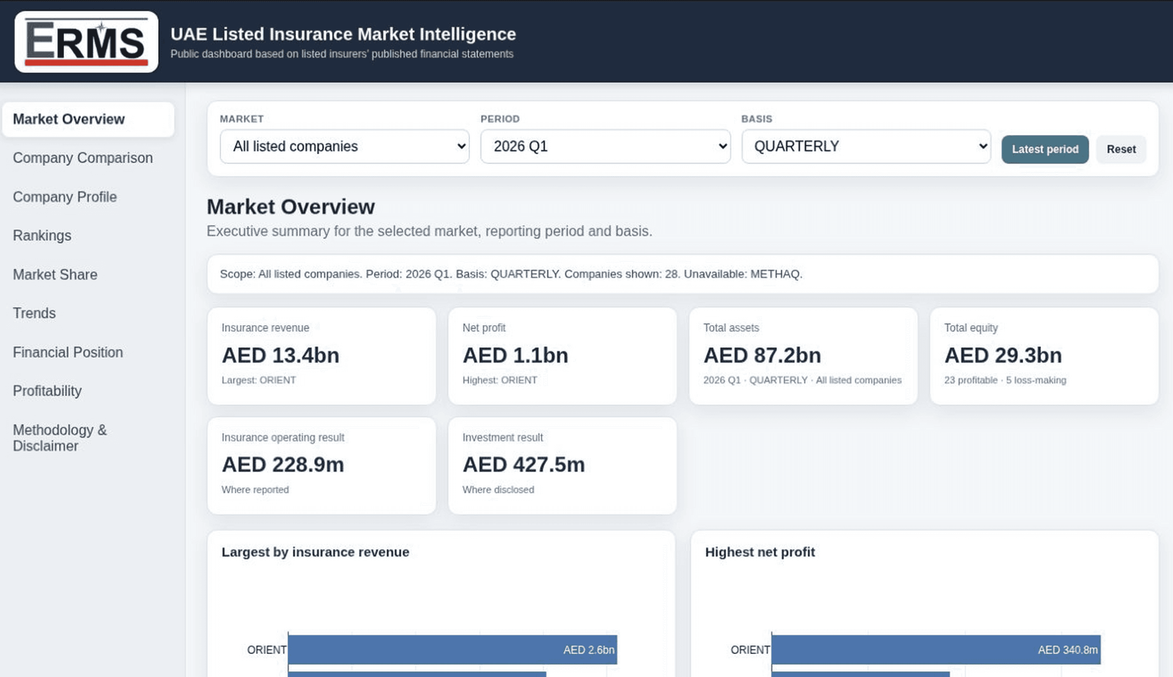
Task: Click 'Highest: ORIENT' under Net profit
Action: pyautogui.click(x=500, y=380)
